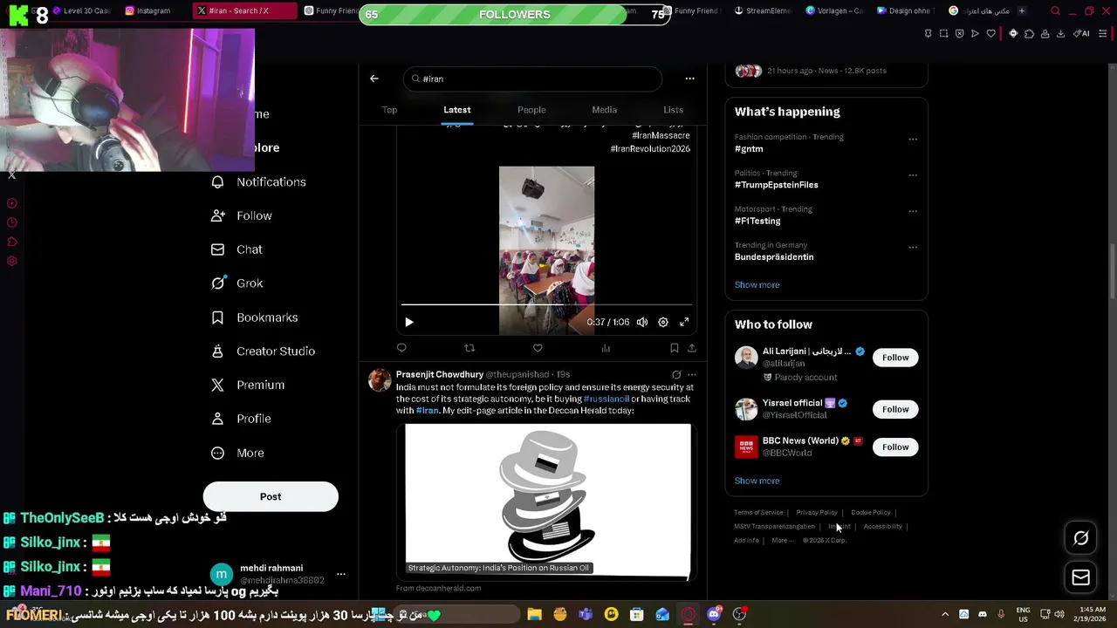This screenshot has width=1117, height=628.
Task: Click the Grok icon on Prasenjit's post
Action: pyautogui.click(x=676, y=375)
